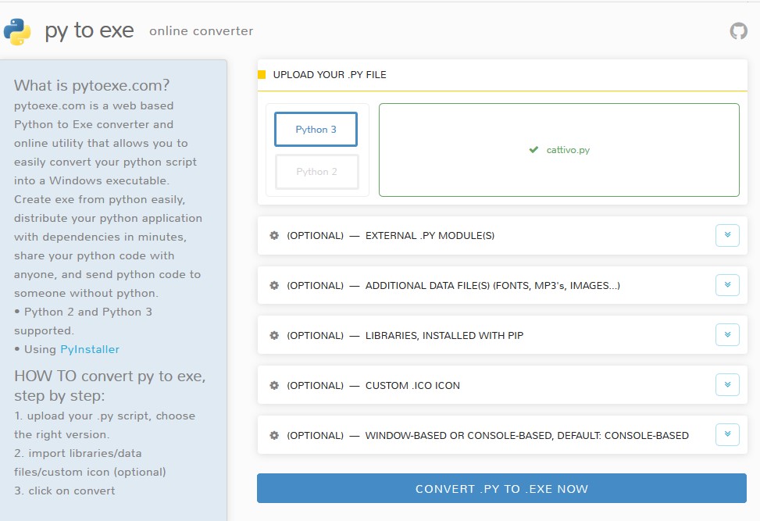Expand the Window-Based or Console-Based section

point(727,435)
